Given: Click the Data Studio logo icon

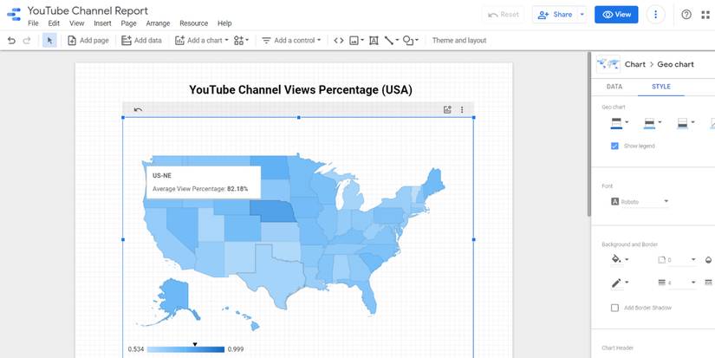Looking at the screenshot, I should point(14,14).
